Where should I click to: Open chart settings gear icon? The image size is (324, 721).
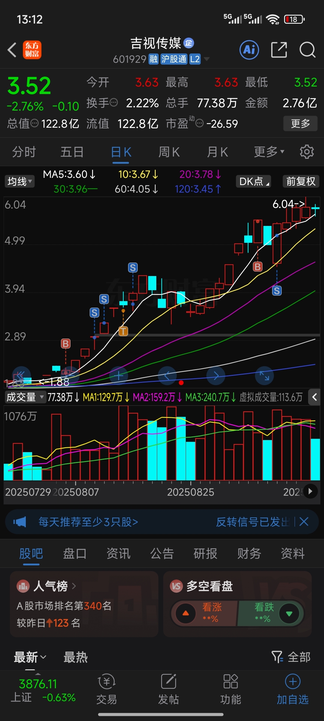[307, 152]
